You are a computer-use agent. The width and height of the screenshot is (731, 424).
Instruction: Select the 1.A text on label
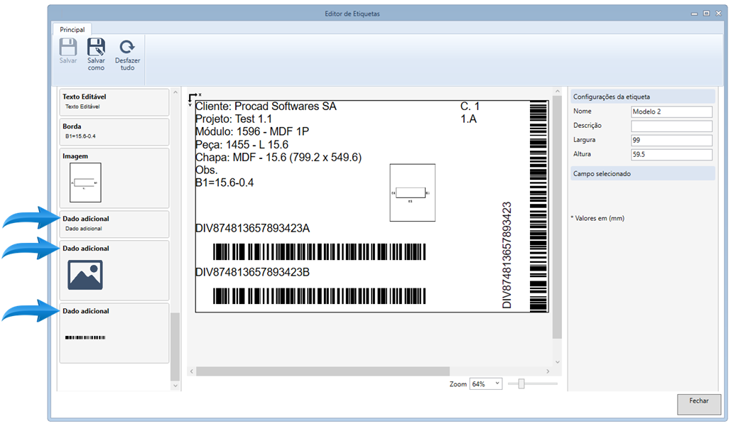pyautogui.click(x=469, y=119)
